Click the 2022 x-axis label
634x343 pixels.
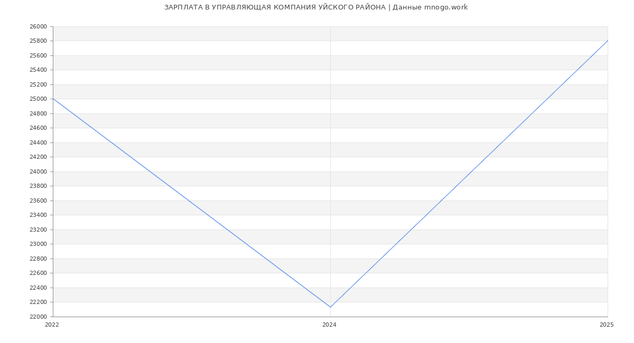click(x=52, y=325)
